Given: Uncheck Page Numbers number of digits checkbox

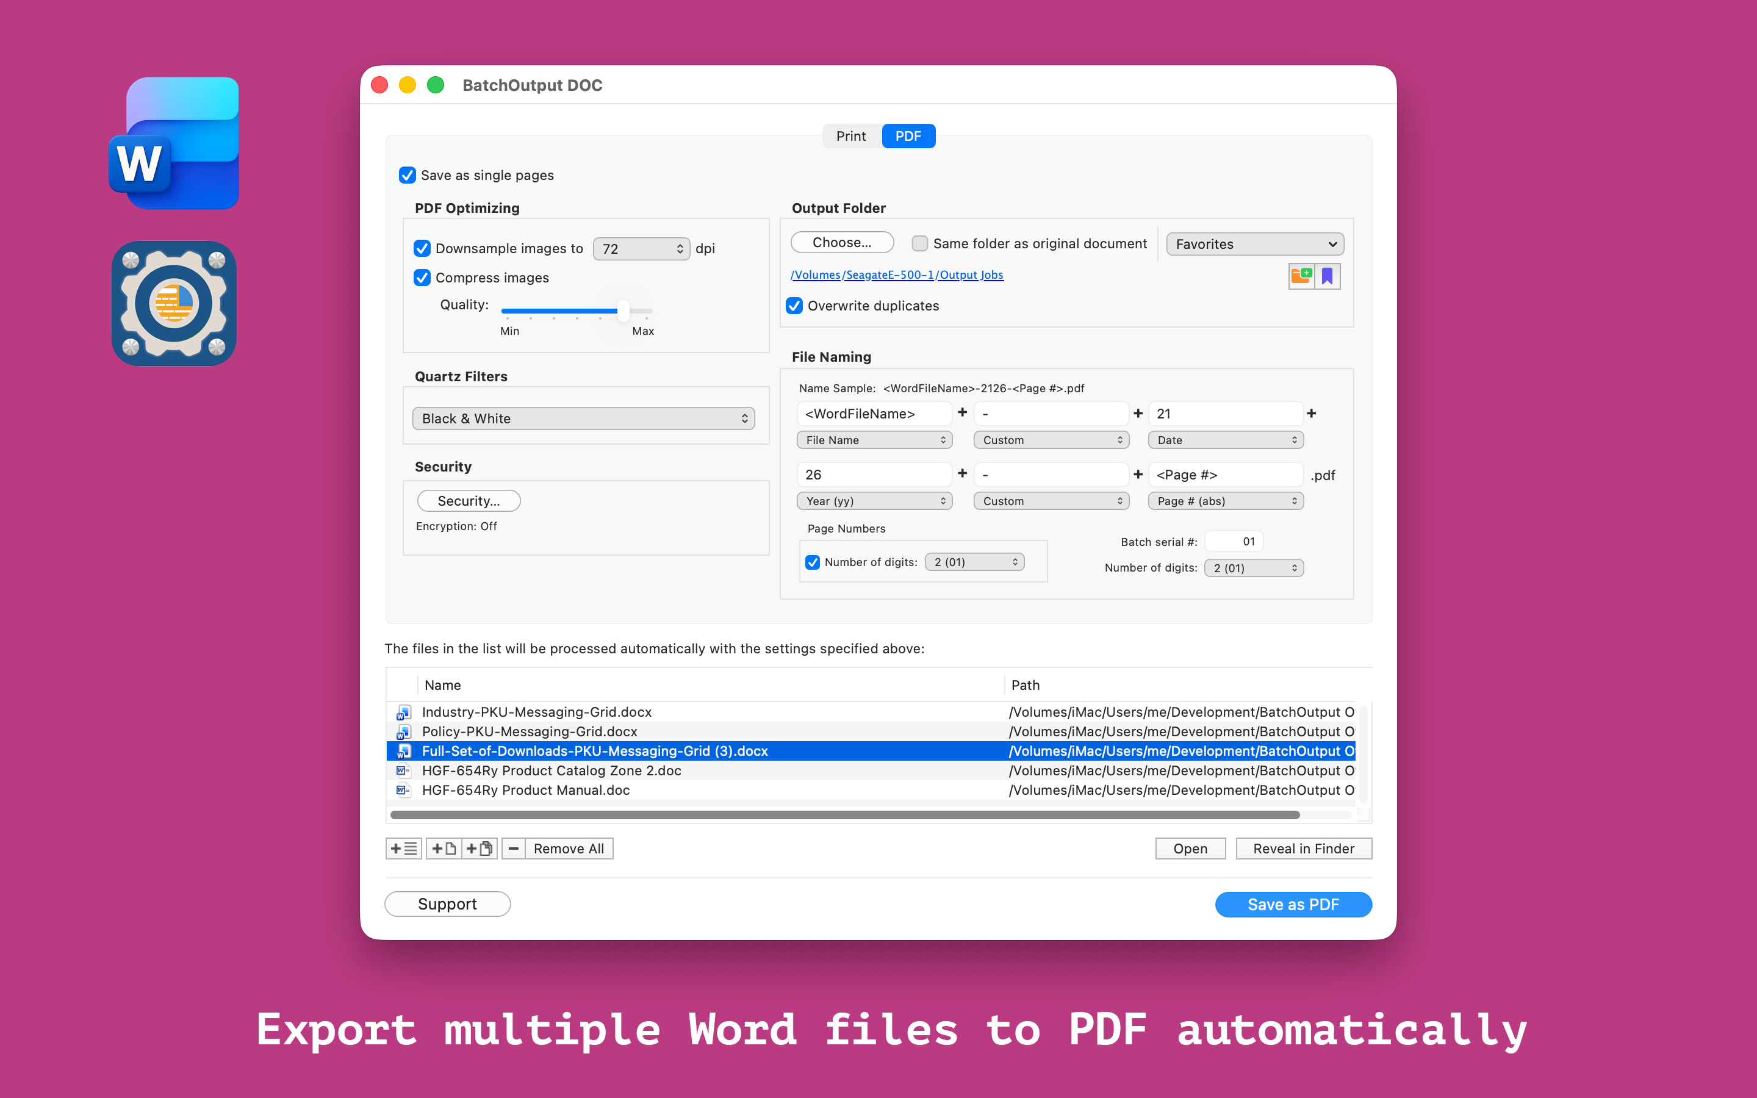Looking at the screenshot, I should (813, 562).
